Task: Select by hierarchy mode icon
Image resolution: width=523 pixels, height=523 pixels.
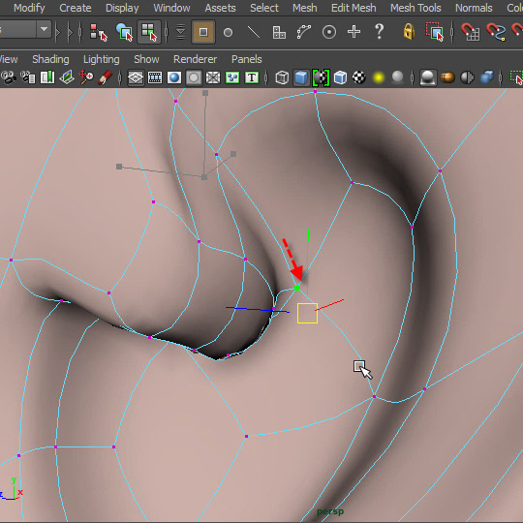Action: 99,32
